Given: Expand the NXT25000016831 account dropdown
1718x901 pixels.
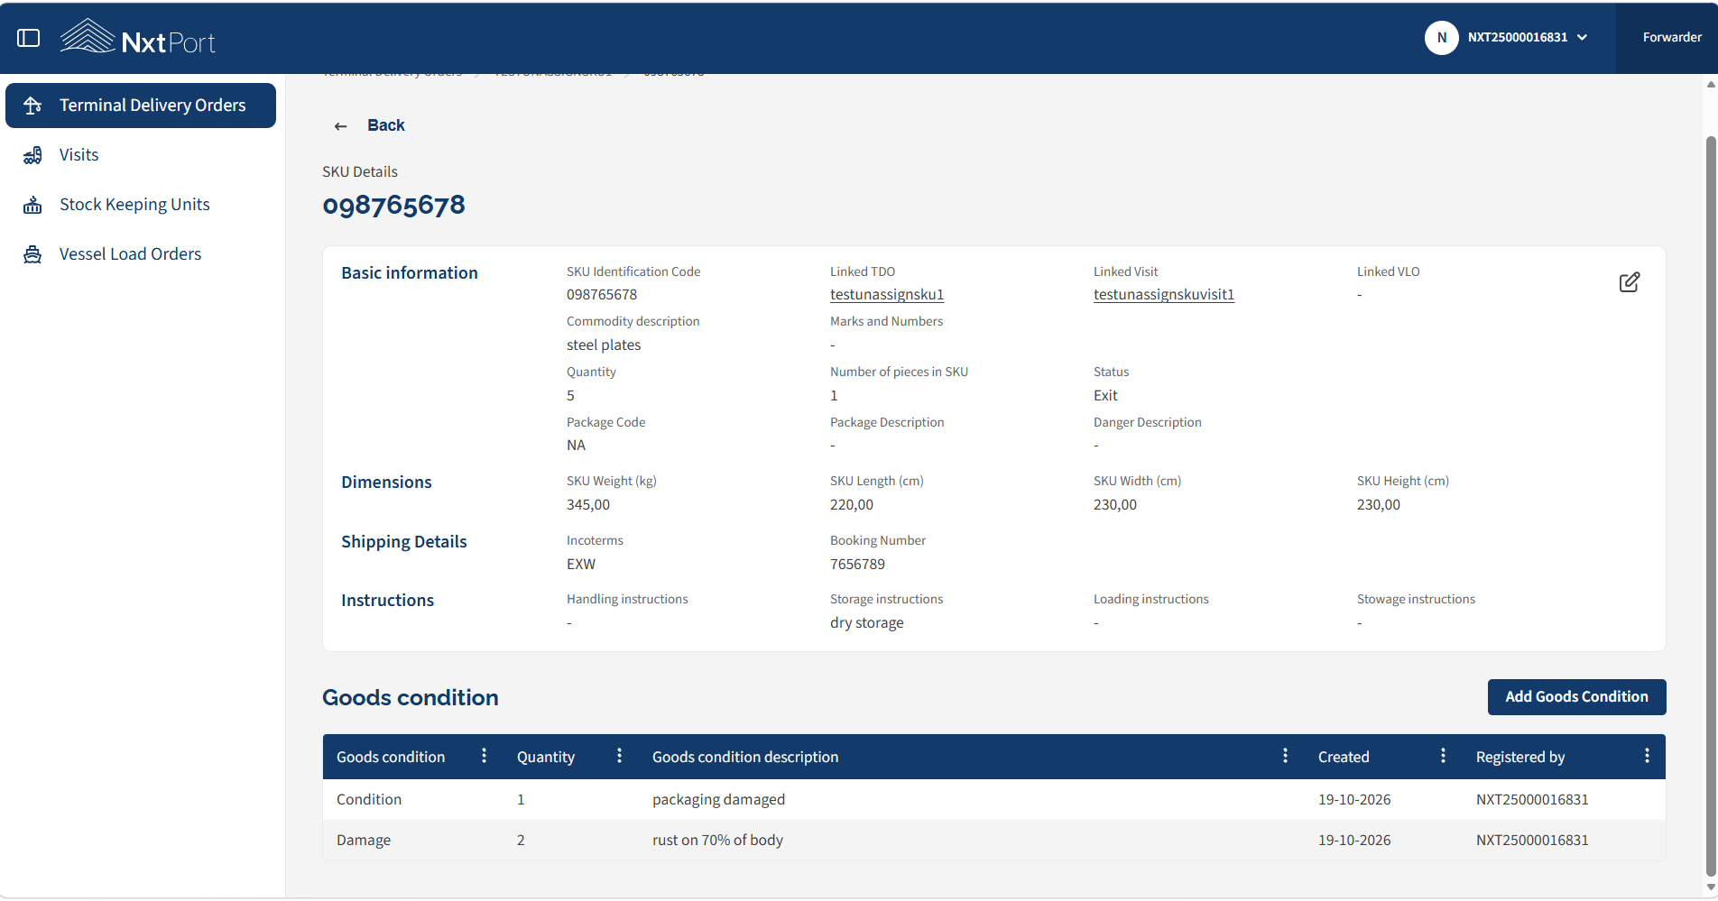Looking at the screenshot, I should (x=1582, y=38).
